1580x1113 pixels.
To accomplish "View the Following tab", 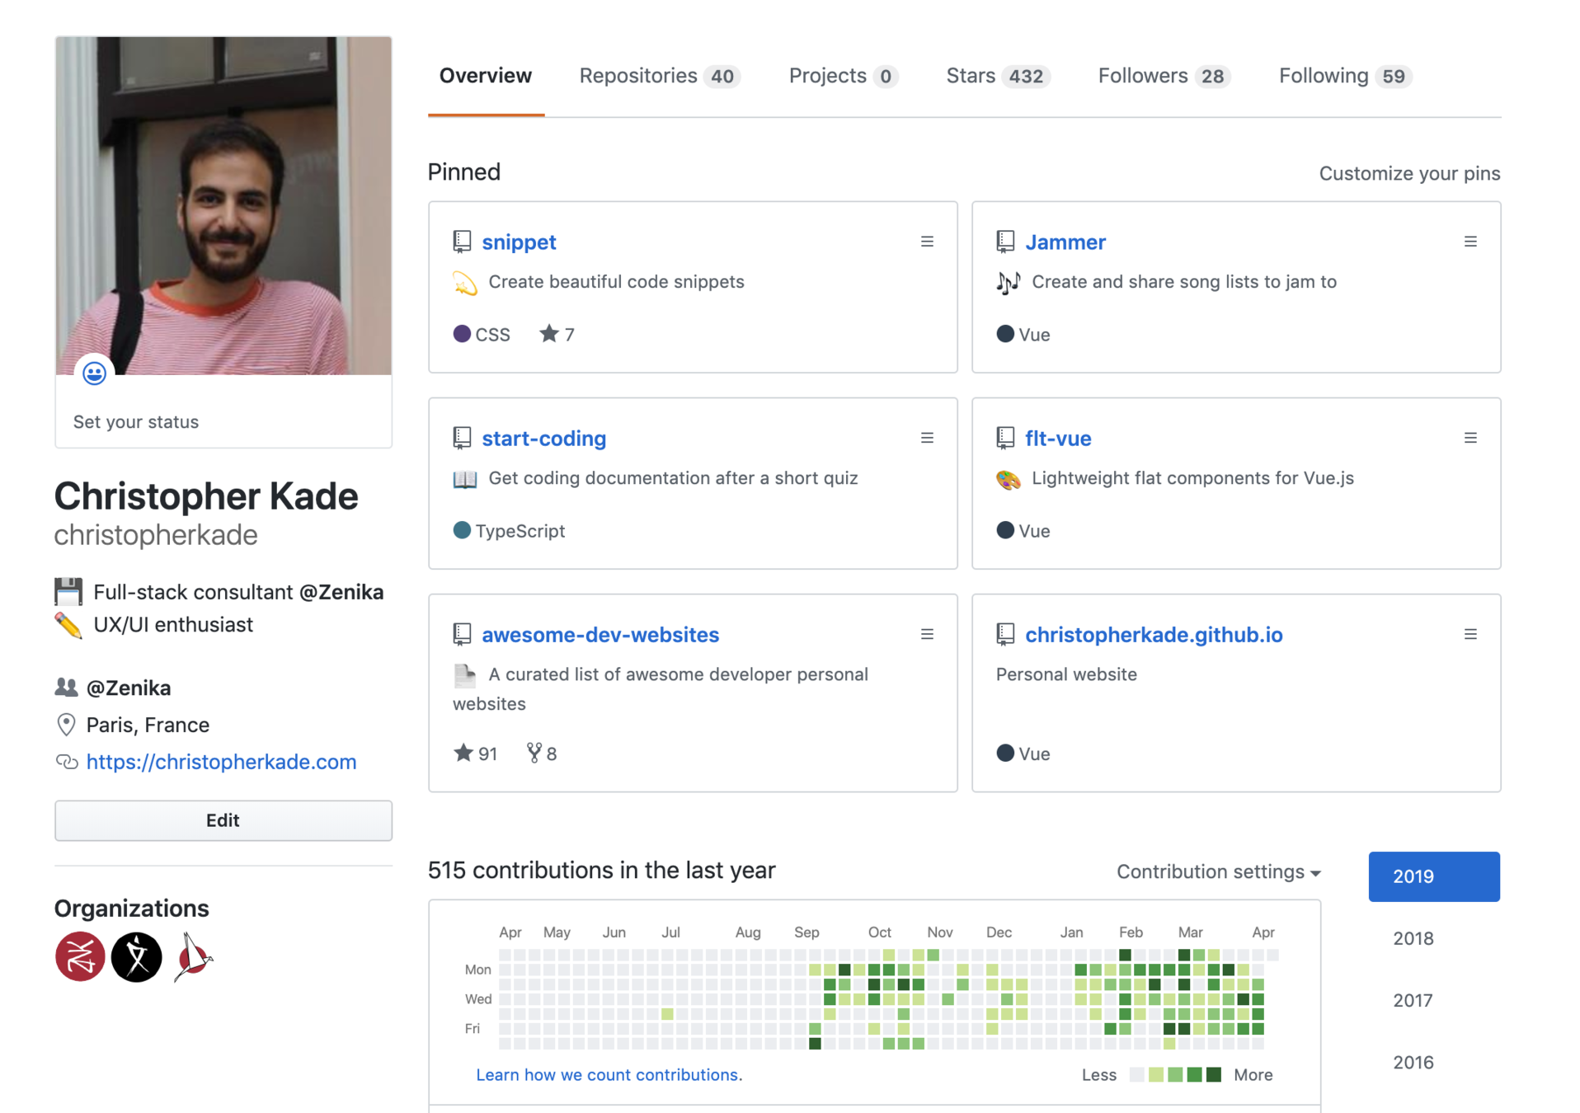I will 1346,76.
